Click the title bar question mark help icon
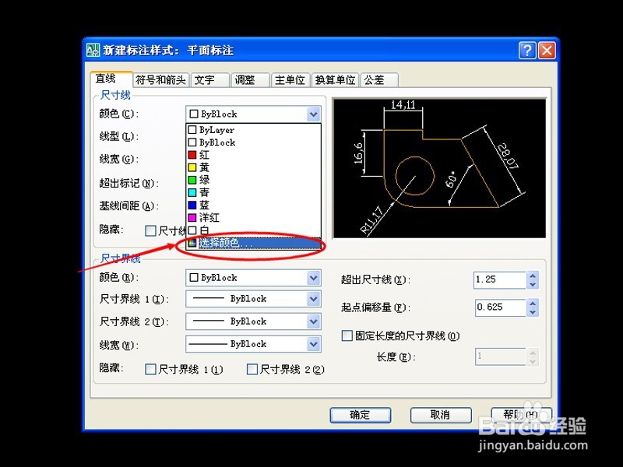 click(x=527, y=50)
